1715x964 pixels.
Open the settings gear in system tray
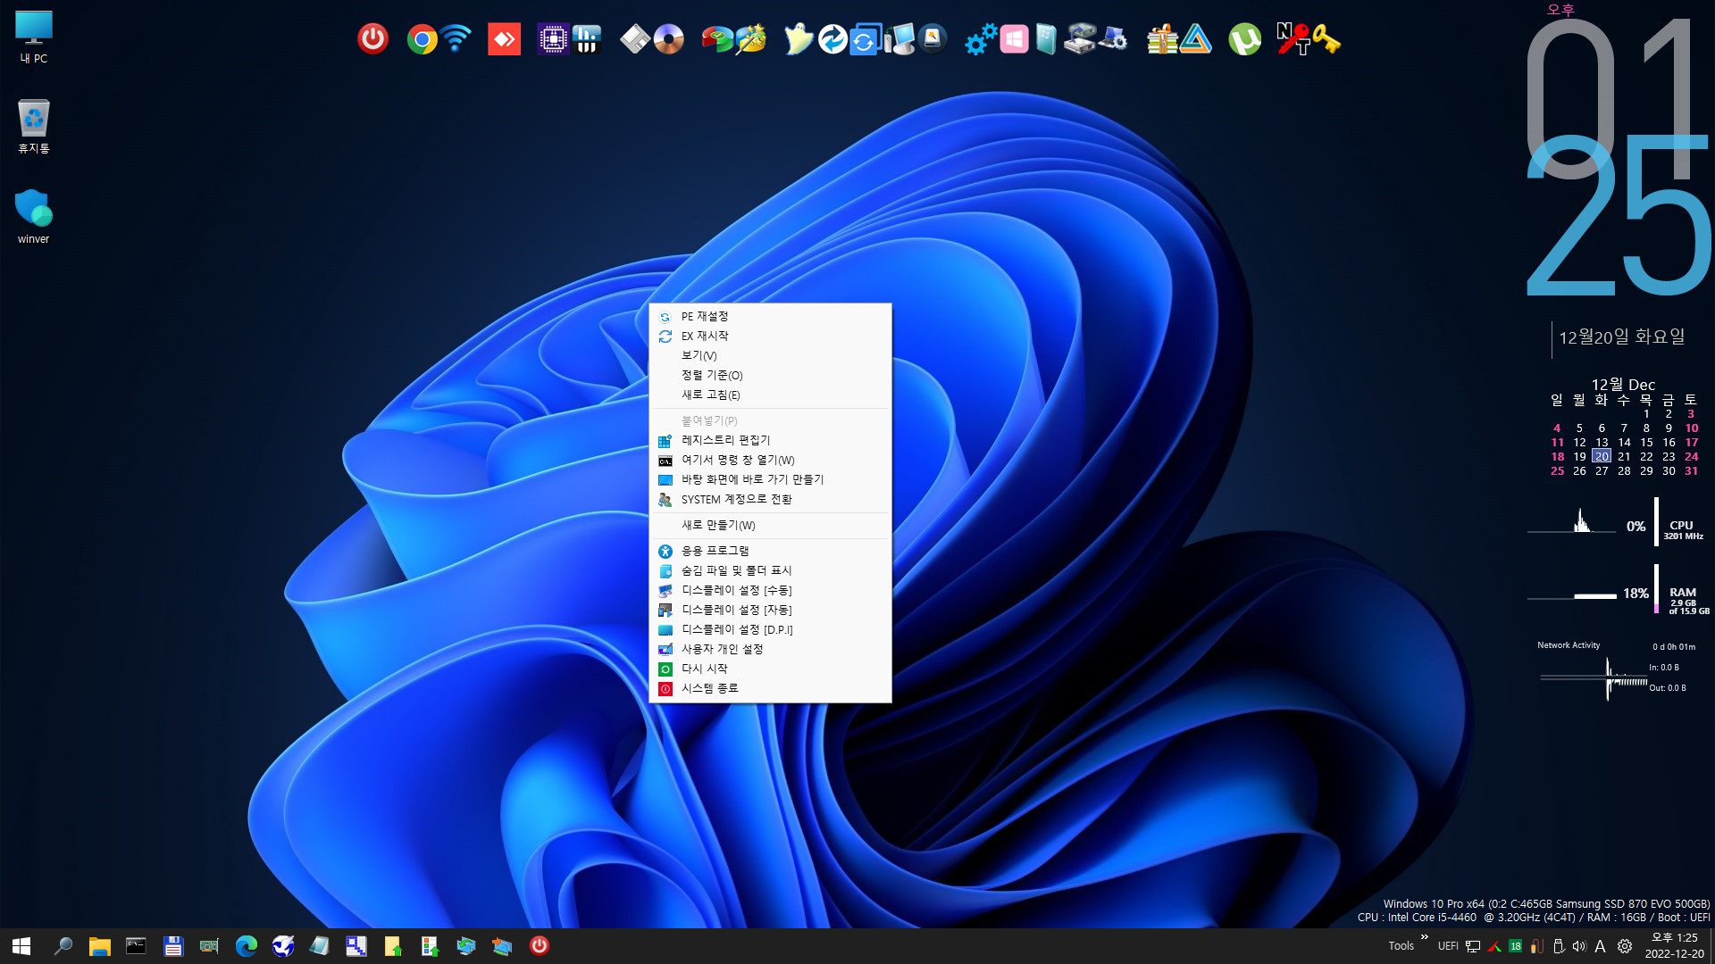1625,946
